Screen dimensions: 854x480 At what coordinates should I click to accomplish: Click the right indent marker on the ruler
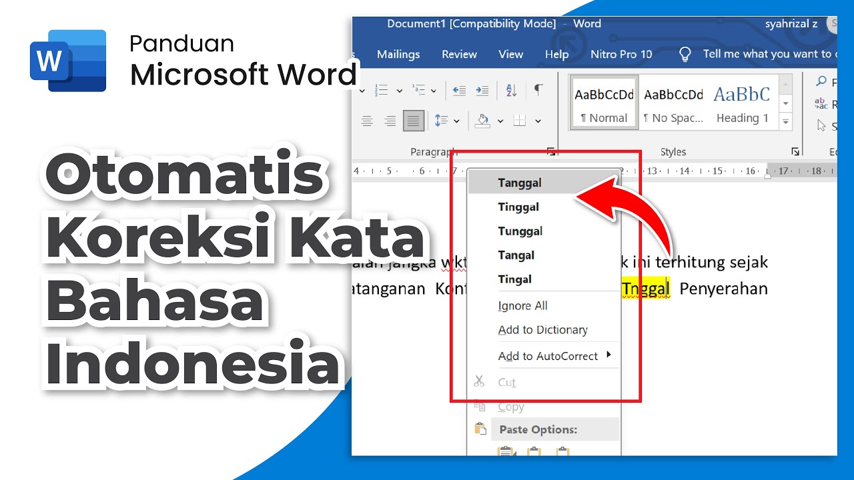[x=767, y=175]
